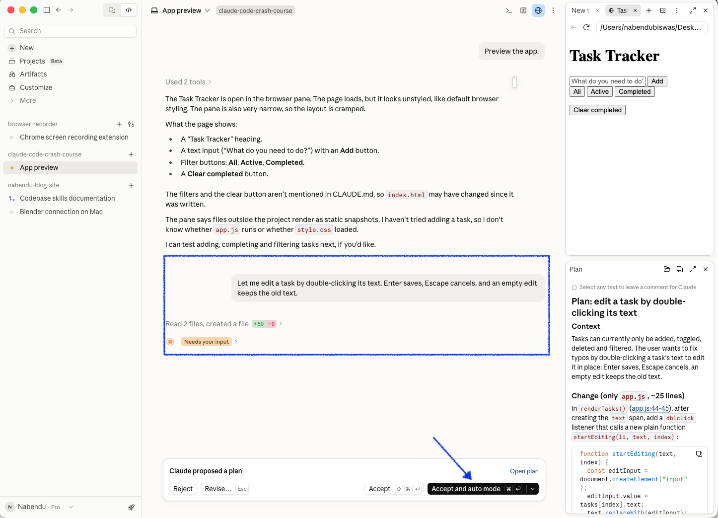This screenshot has width=718, height=518.
Task: Click the settings icon at the sidebar bottom
Action: click(x=131, y=507)
